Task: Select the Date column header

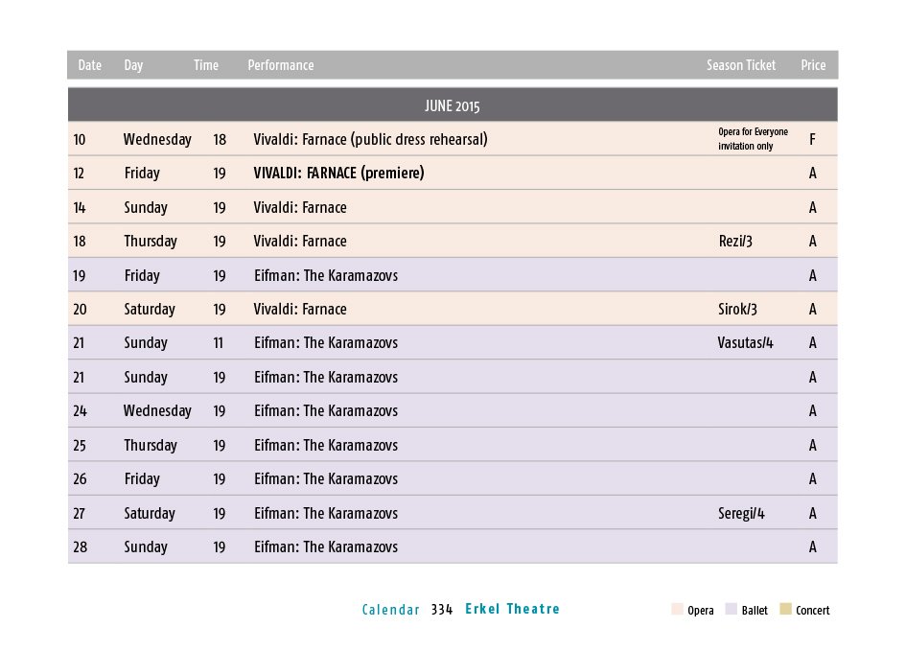Action: (x=89, y=65)
